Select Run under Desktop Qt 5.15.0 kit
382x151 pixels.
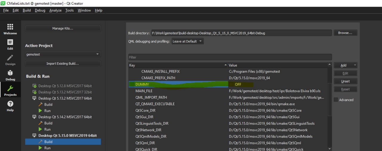point(47,148)
